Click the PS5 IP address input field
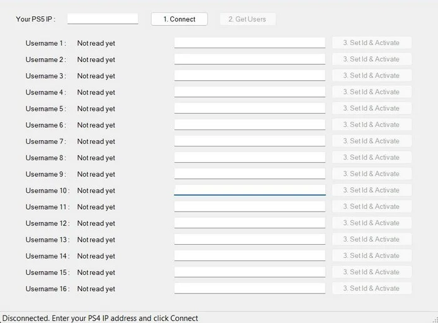 103,19
